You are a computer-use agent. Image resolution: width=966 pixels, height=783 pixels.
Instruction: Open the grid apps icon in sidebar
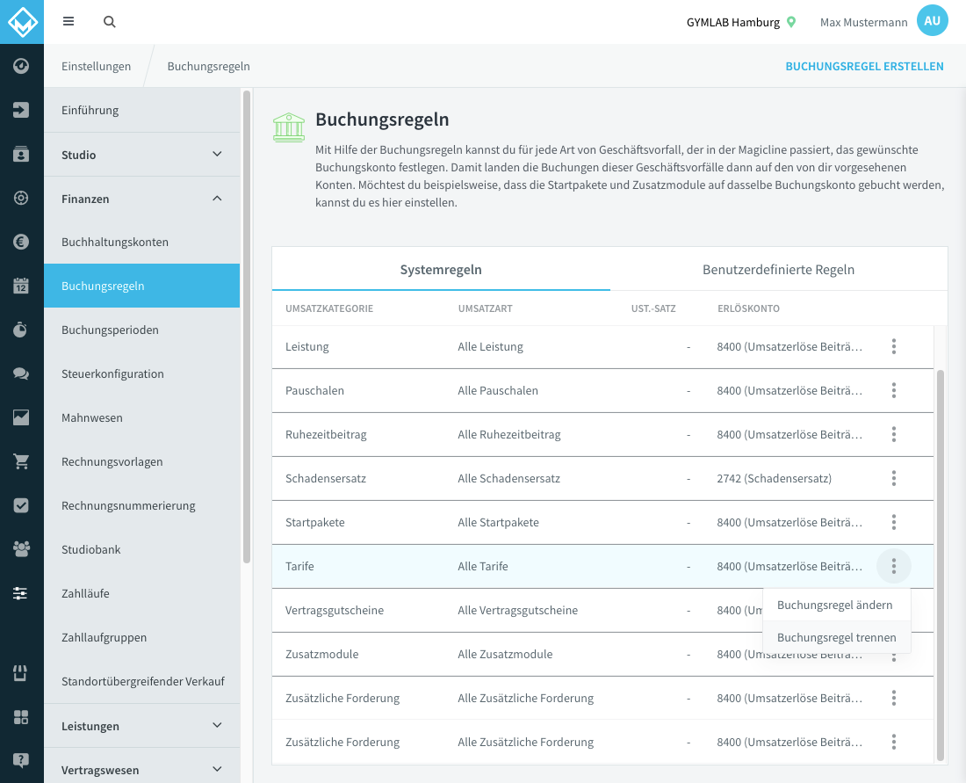click(21, 717)
